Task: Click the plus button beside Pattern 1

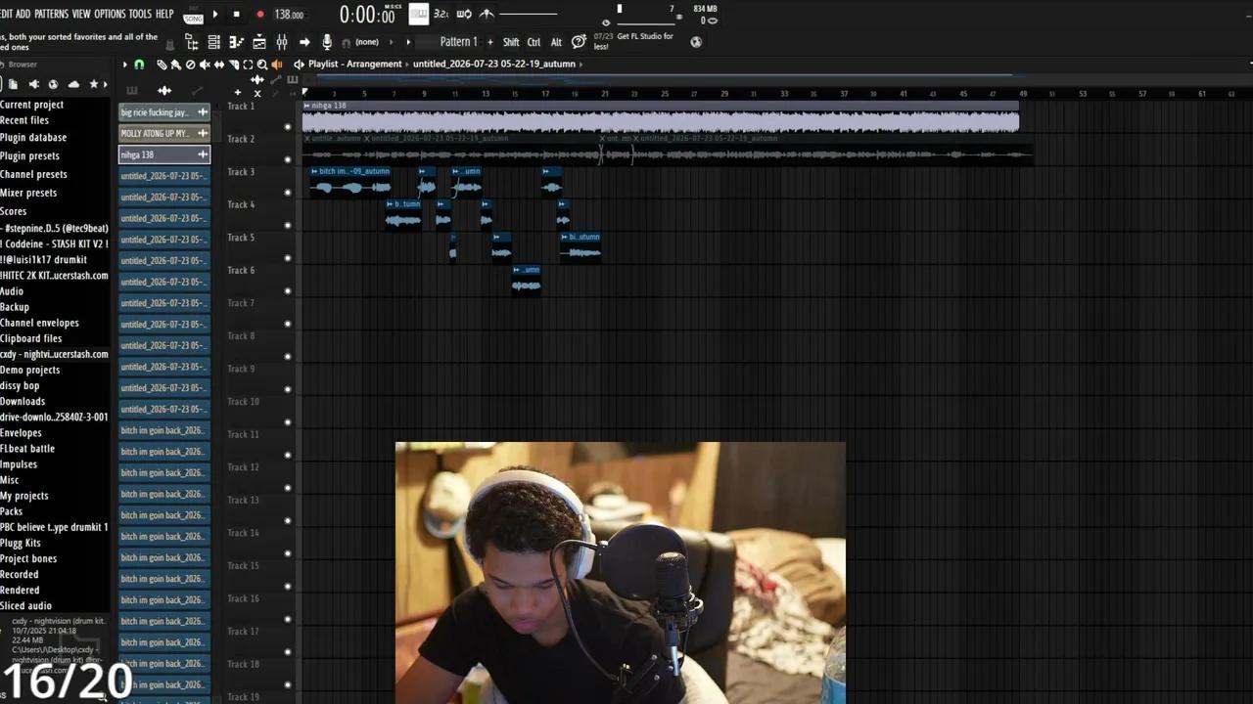Action: (x=490, y=42)
